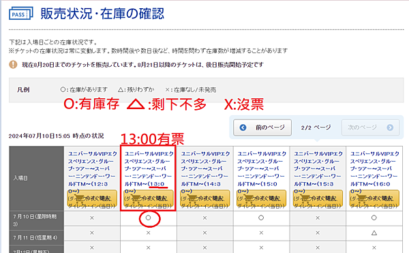
Task: Click sold-out X for July 11 15:30
Action: [x=318, y=233]
